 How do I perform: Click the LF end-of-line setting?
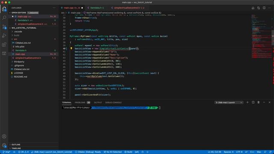click(x=246, y=152)
